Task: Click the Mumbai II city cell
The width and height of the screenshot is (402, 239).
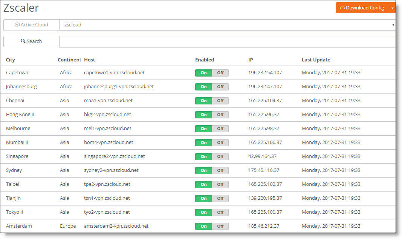Action: pyautogui.click(x=17, y=142)
